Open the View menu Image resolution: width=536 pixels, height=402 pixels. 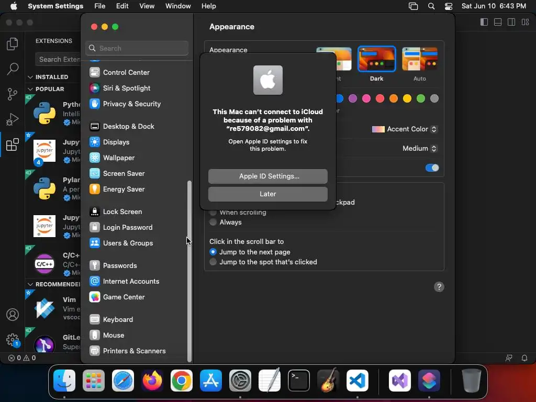[x=147, y=6]
